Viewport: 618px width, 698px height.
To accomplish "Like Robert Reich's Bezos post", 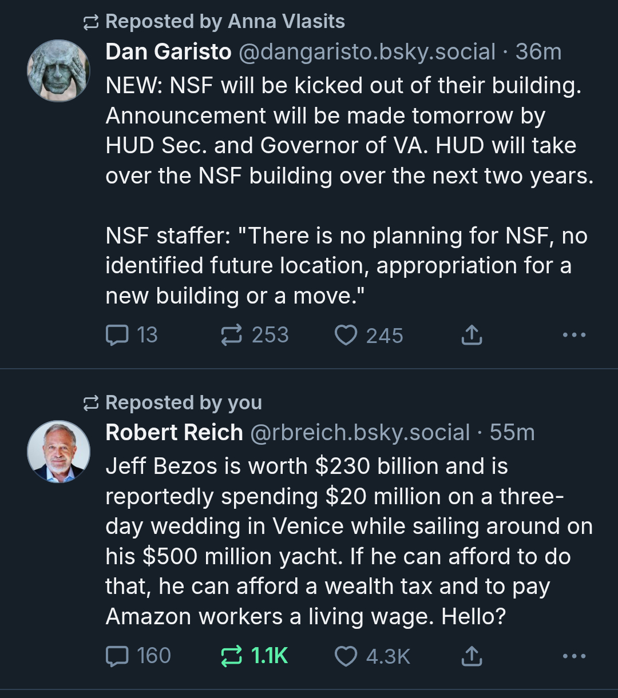I will coord(346,656).
